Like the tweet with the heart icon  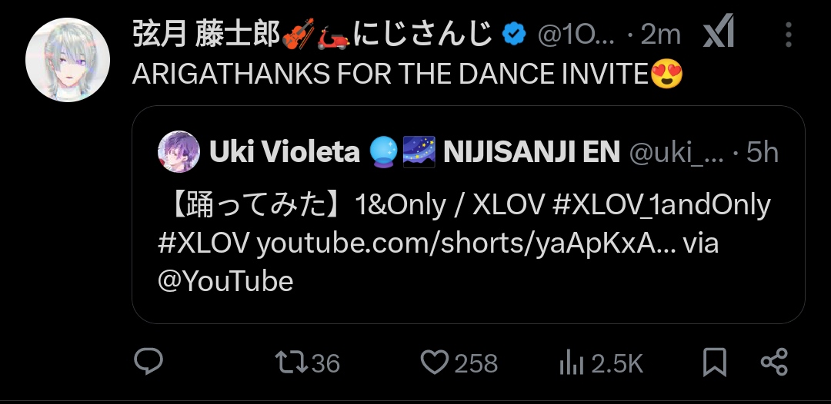coord(434,363)
